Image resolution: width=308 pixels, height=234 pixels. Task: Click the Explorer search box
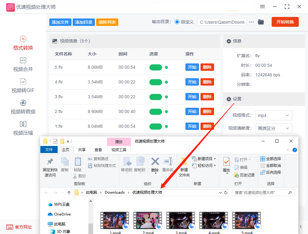click(263, 192)
